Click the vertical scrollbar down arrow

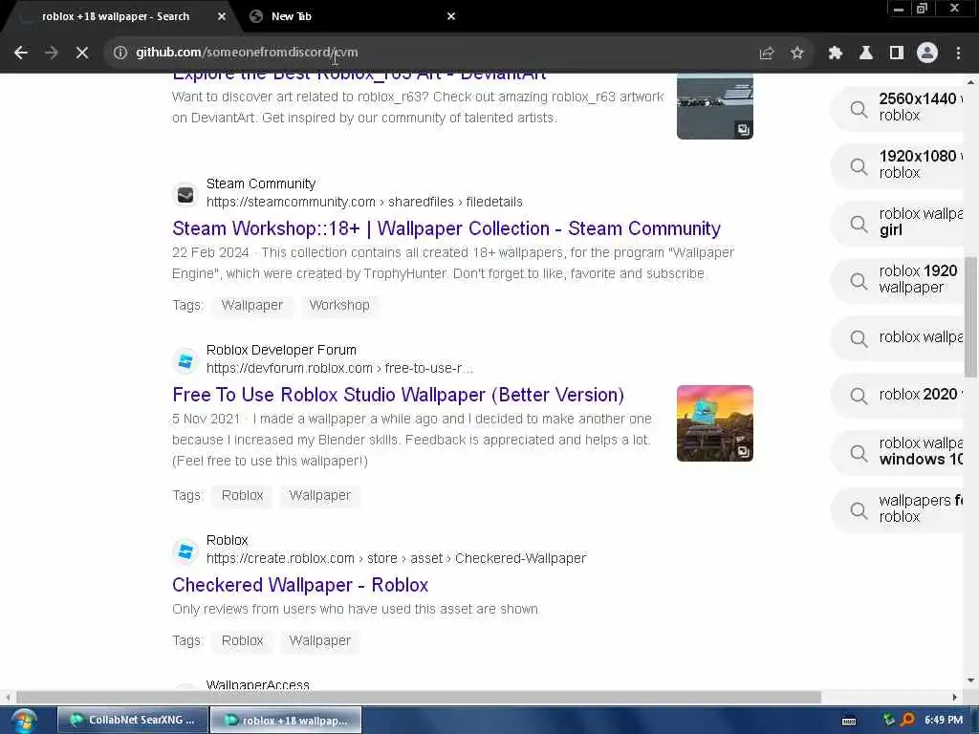point(971,680)
